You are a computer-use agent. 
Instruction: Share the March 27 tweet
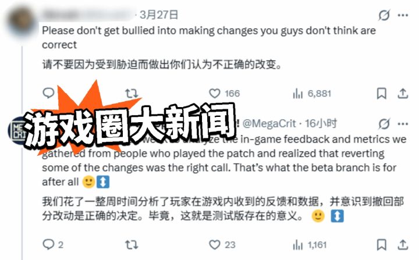[x=403, y=94]
